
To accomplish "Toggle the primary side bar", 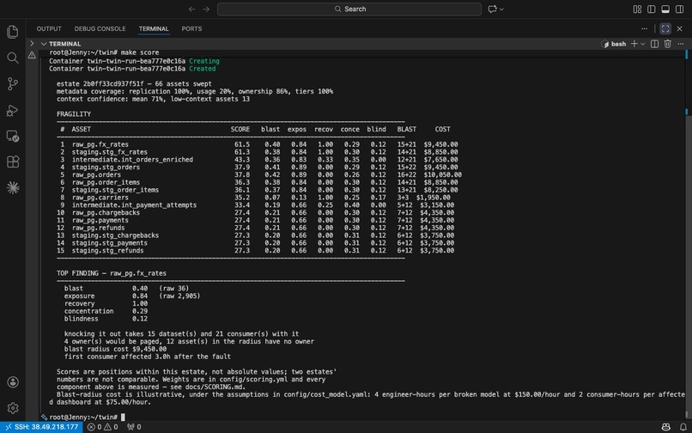I will tap(651, 9).
